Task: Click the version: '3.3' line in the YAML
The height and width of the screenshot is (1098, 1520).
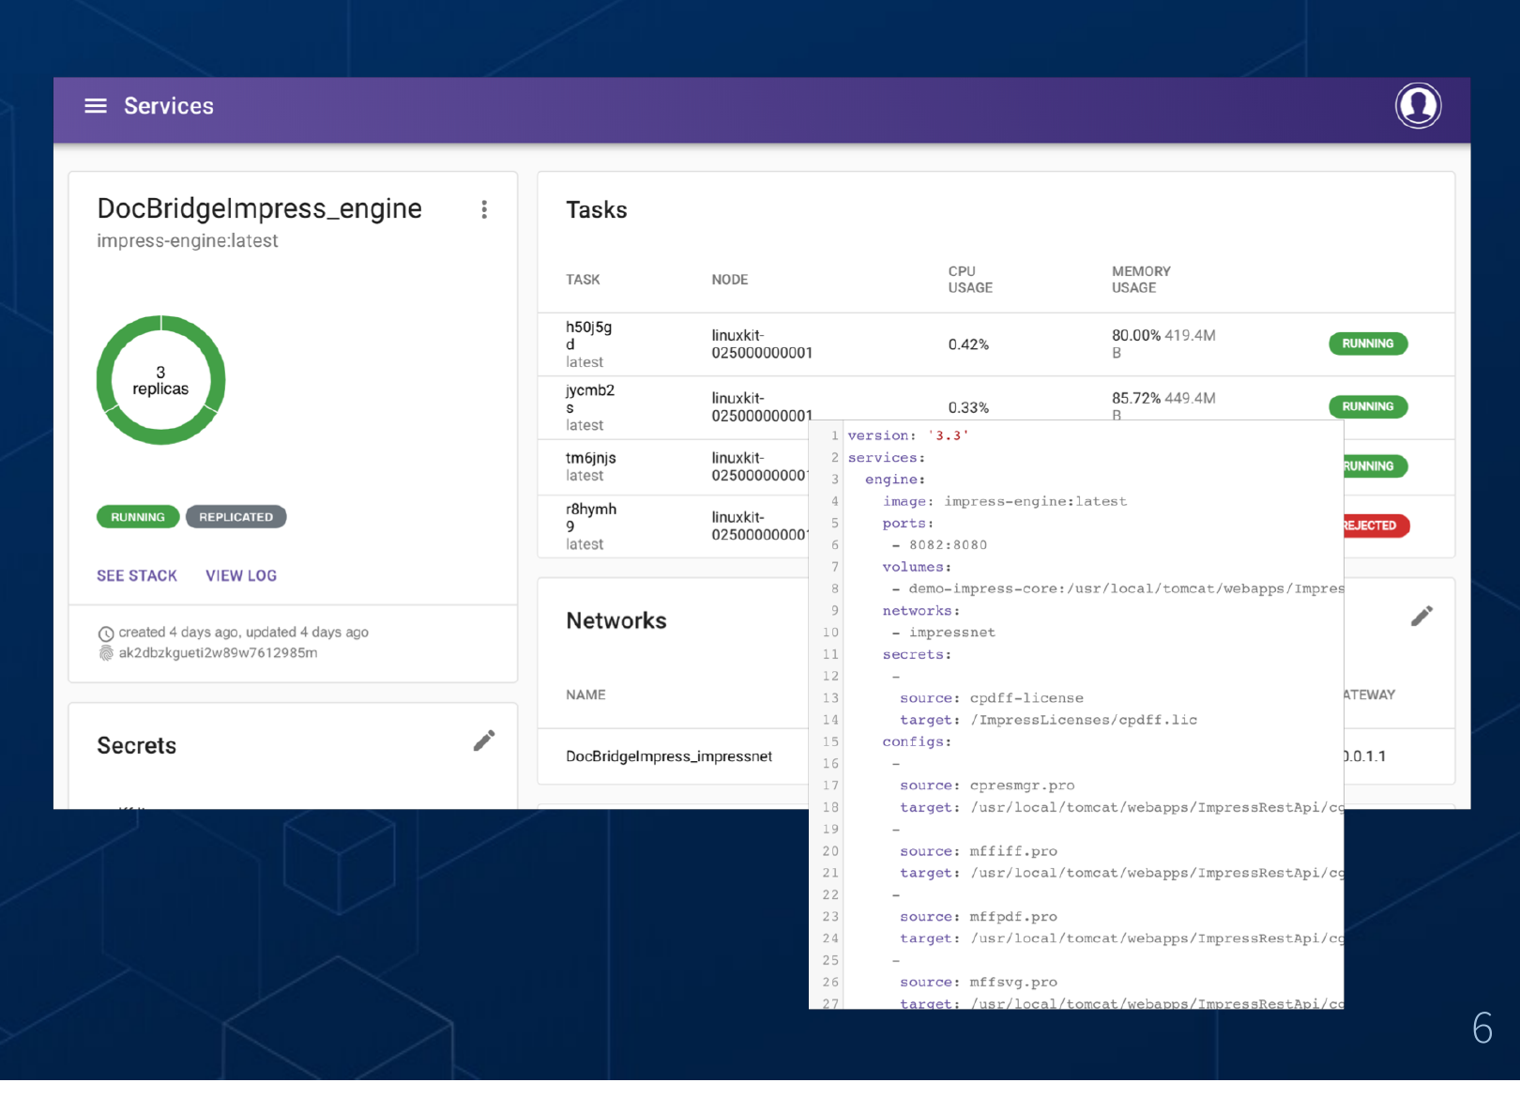Action: click(908, 435)
